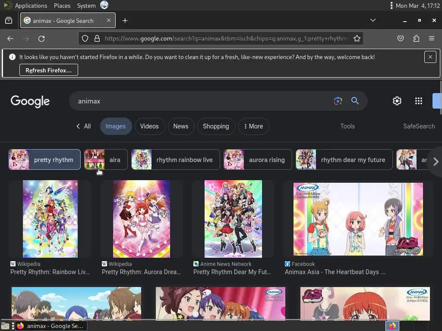Close the animax Google Search tab
Screen dimensions: 442x331
(108, 20)
